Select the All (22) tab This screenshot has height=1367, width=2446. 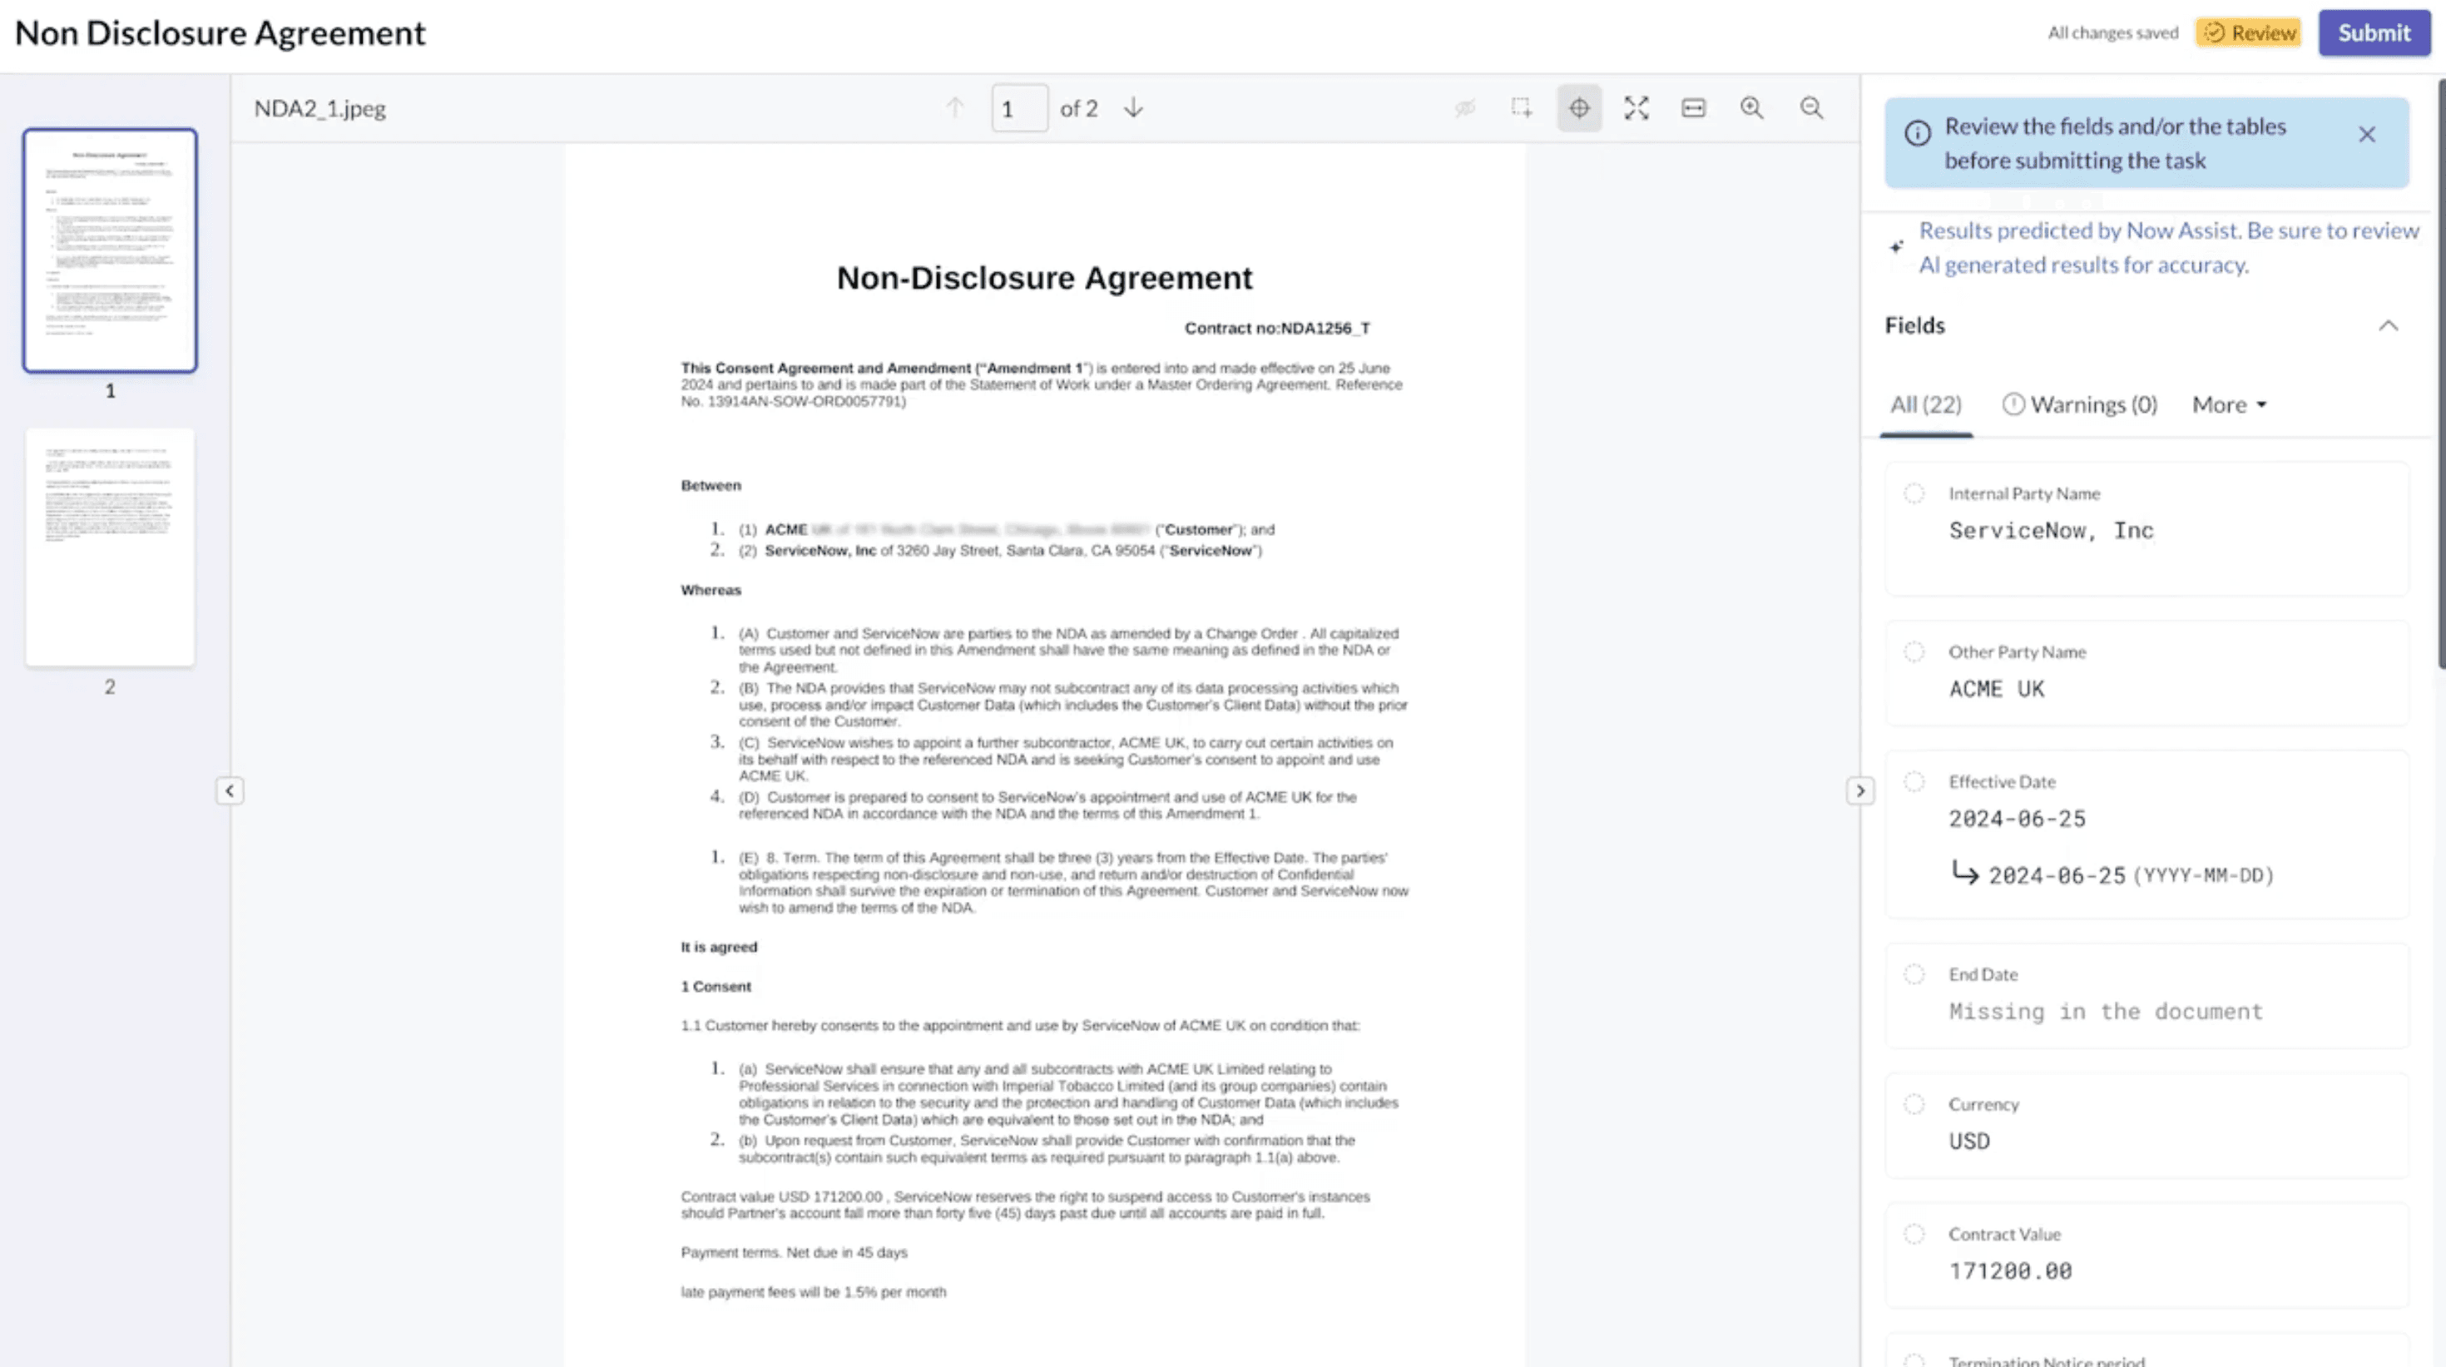coord(1926,405)
